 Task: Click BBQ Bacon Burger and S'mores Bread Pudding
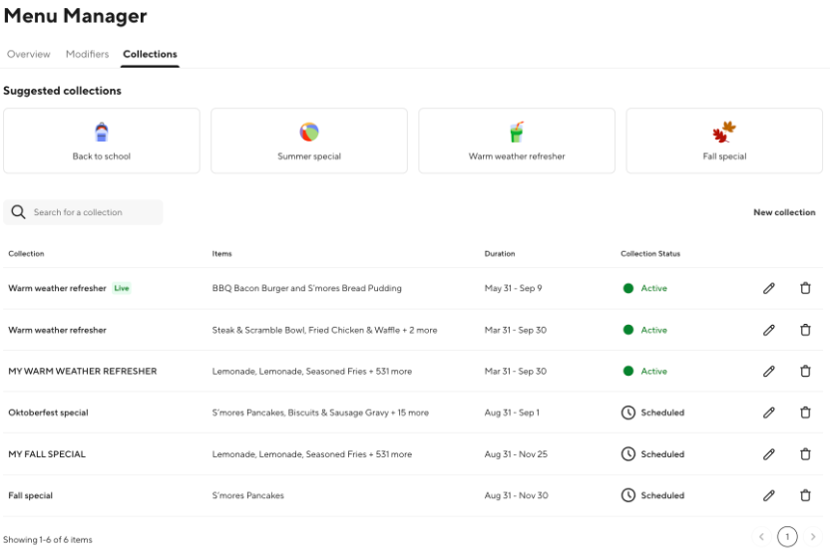307,288
